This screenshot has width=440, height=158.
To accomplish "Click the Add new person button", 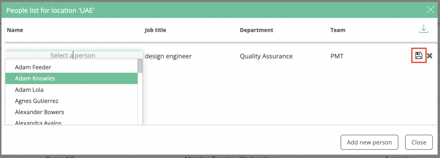I will (x=369, y=142).
